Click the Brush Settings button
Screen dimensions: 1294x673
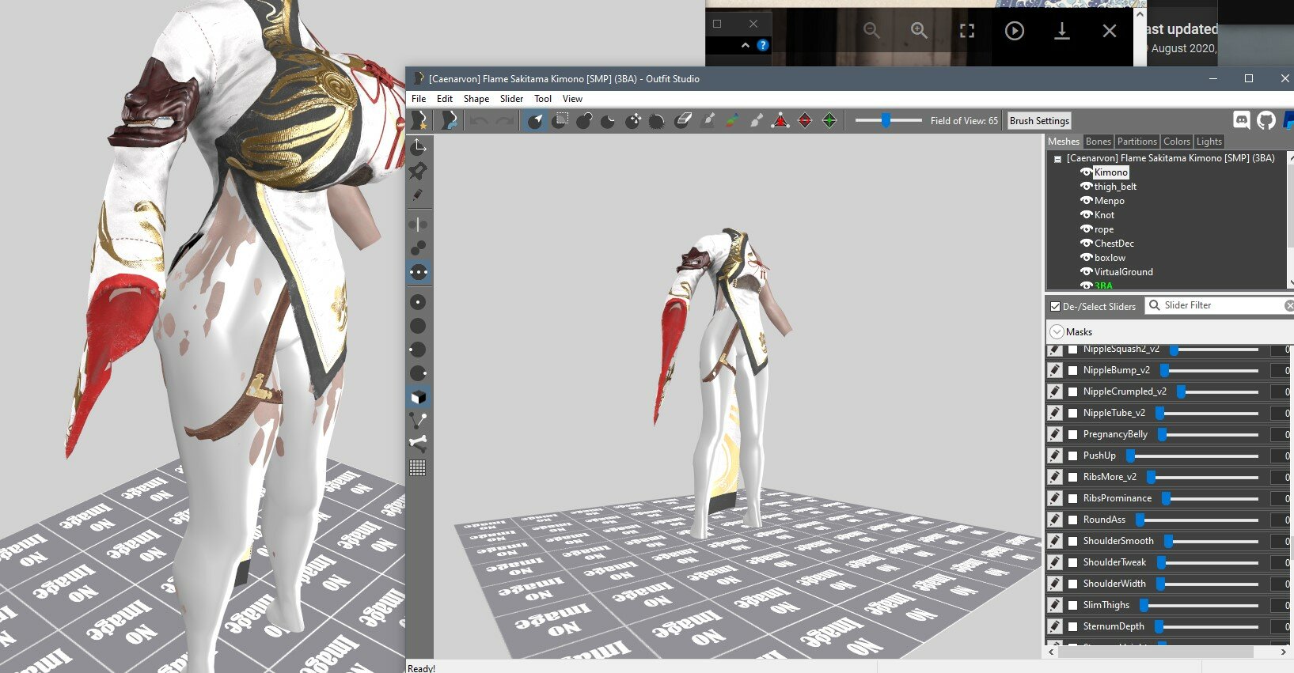point(1039,120)
